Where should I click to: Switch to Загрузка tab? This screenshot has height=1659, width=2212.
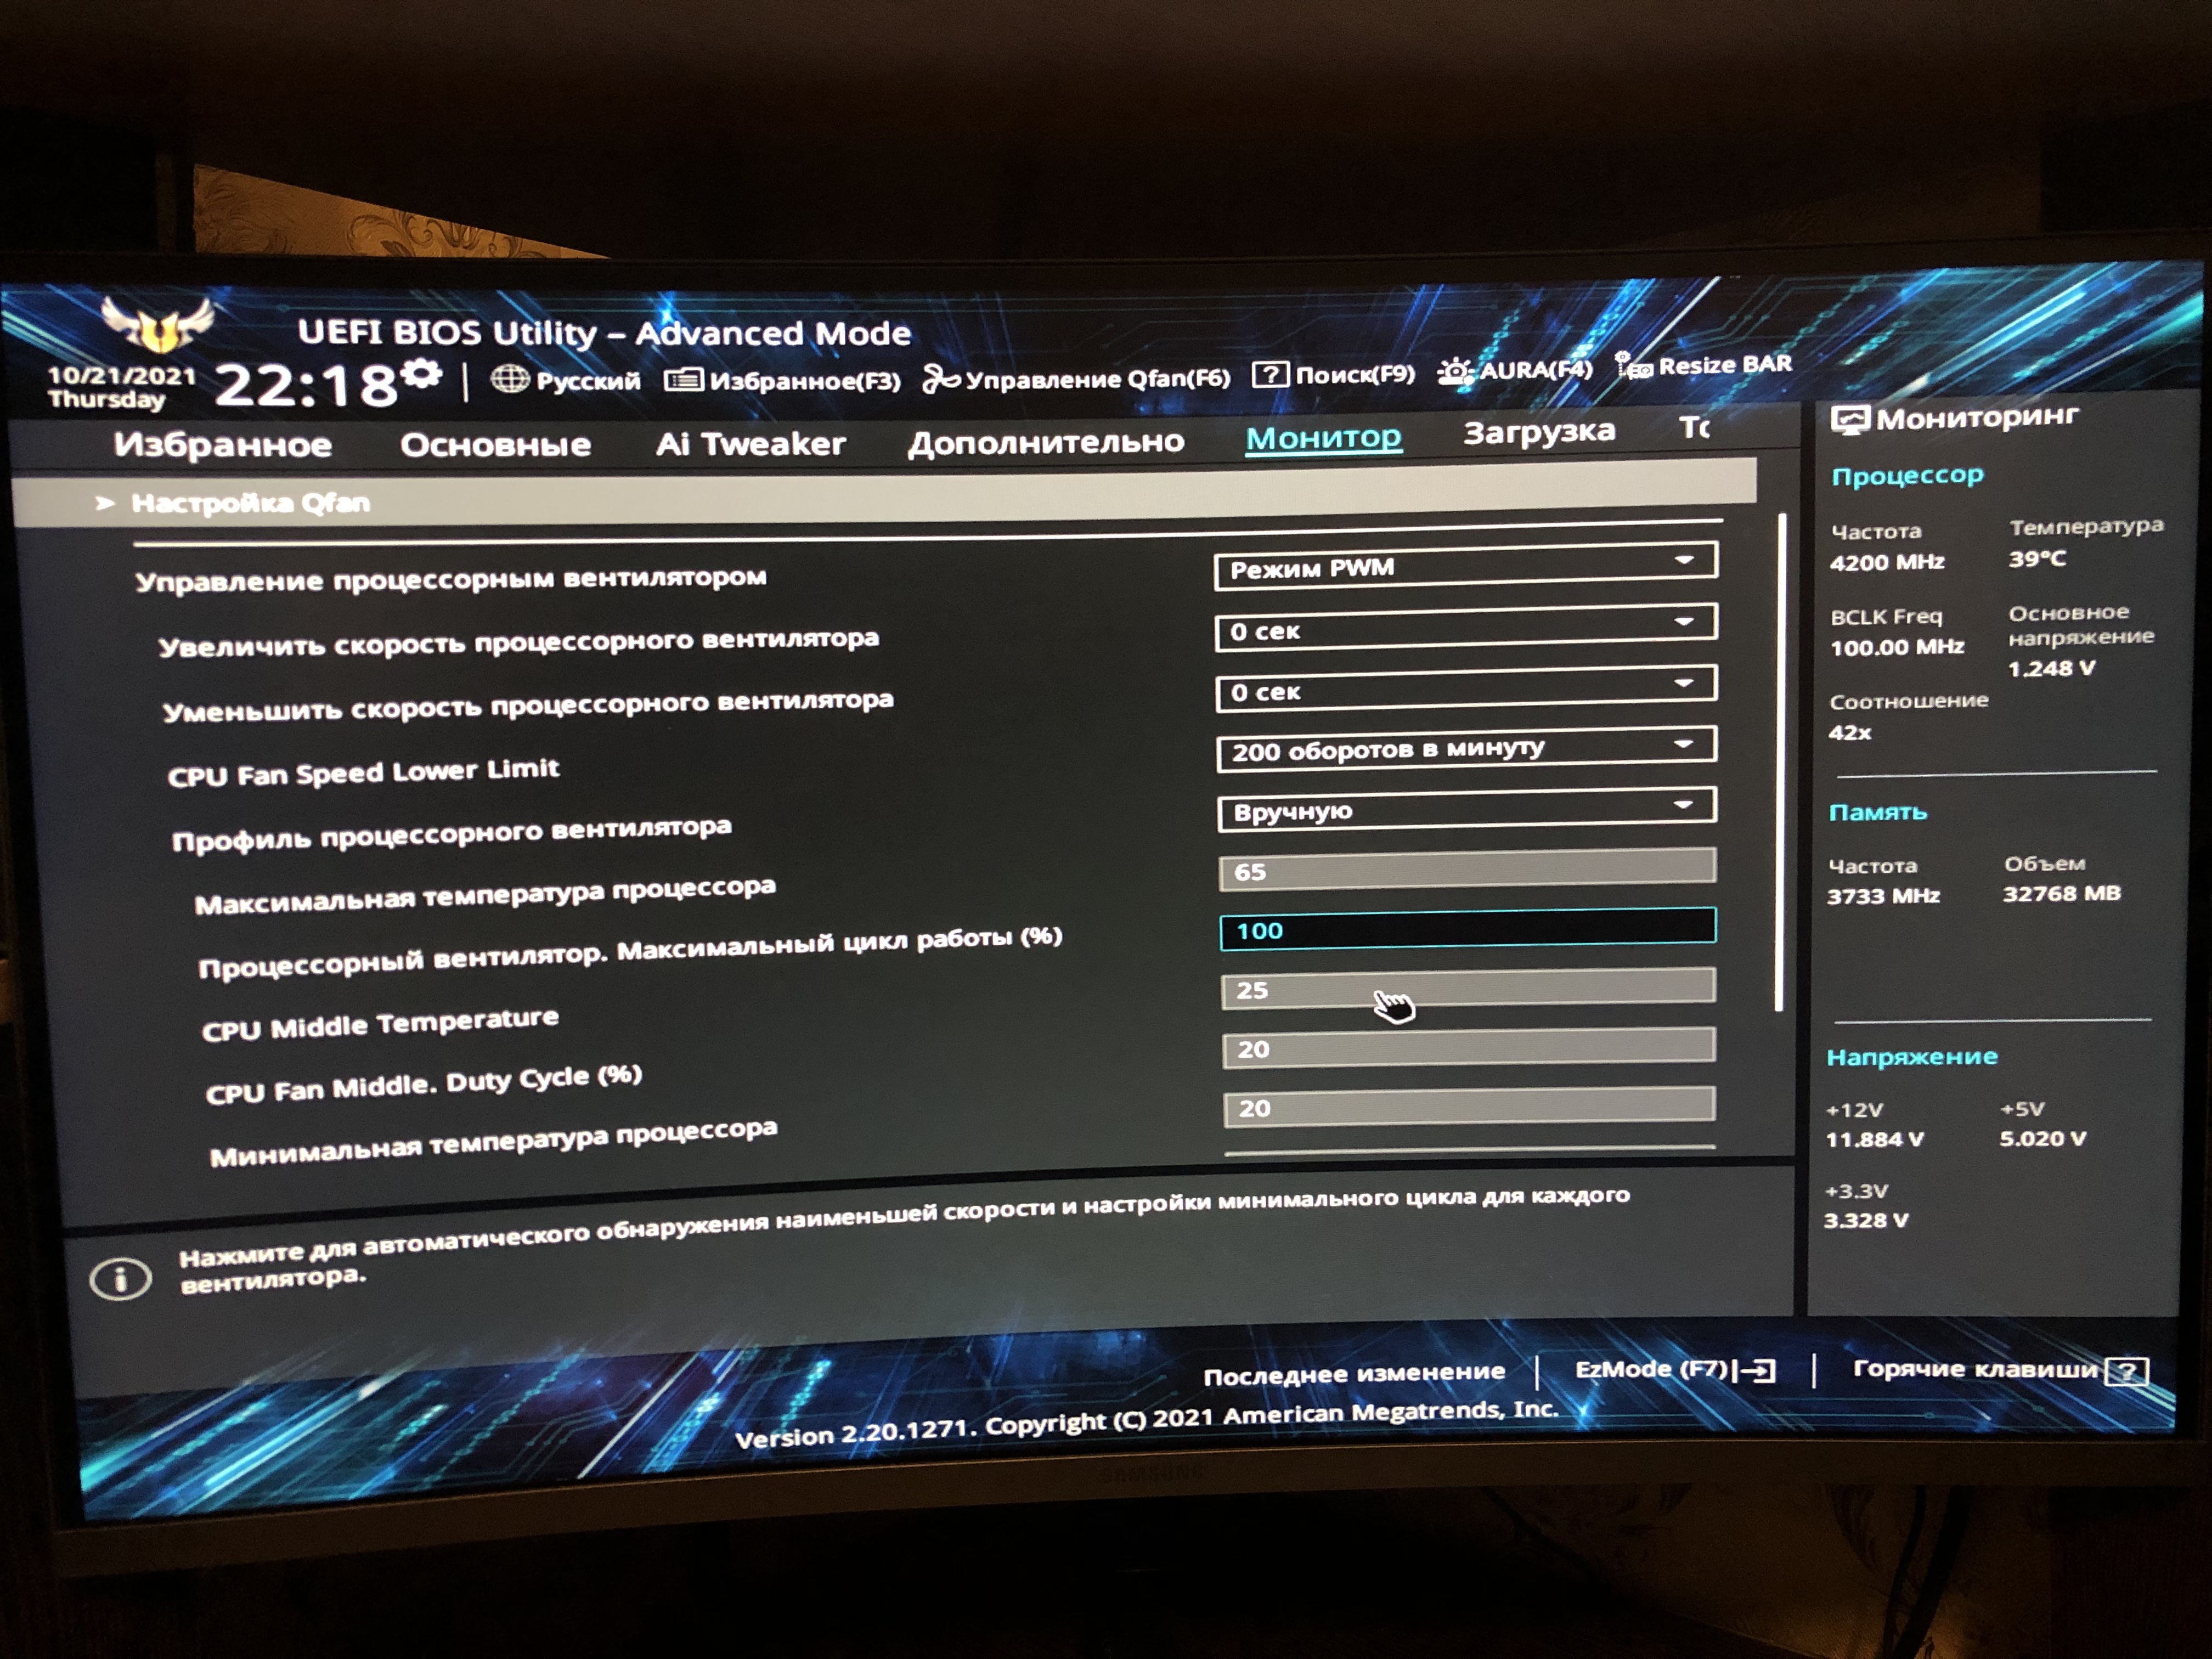click(1538, 432)
